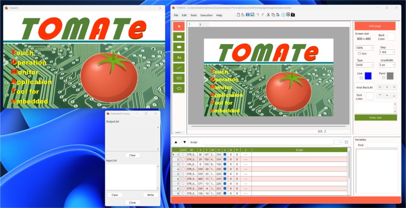406x208 pixels.
Task: Click Close in the ExecuteI/O window
Action: [x=132, y=202]
